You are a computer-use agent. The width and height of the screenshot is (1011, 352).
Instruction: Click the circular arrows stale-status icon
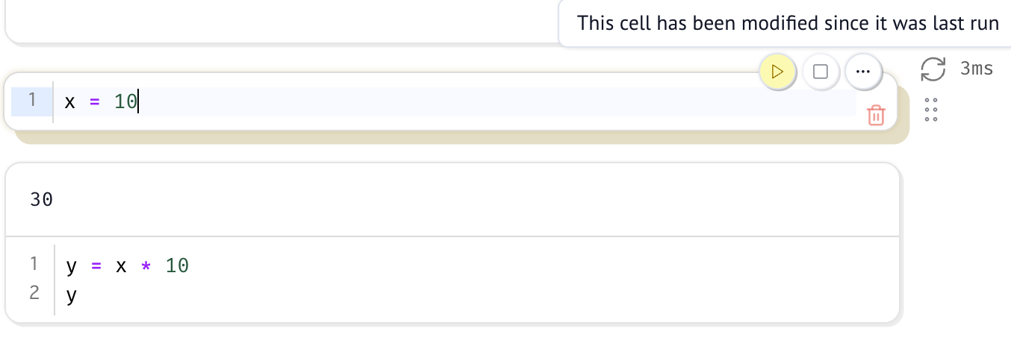click(x=933, y=69)
